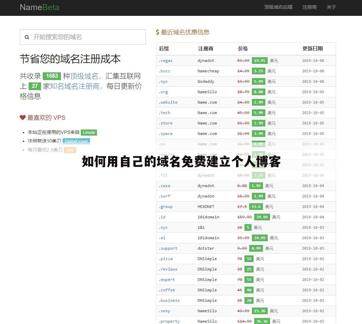Open the Linode badge link

point(89,132)
